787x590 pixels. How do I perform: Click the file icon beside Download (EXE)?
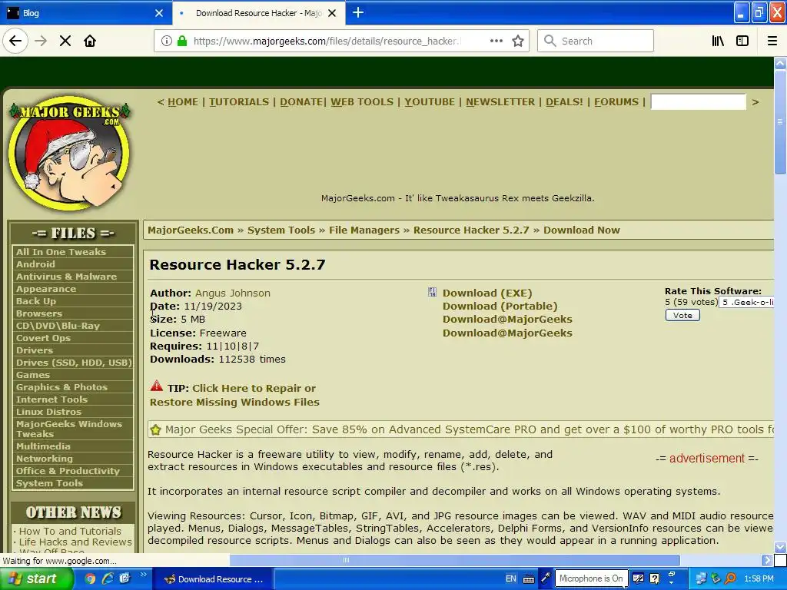[x=432, y=292]
